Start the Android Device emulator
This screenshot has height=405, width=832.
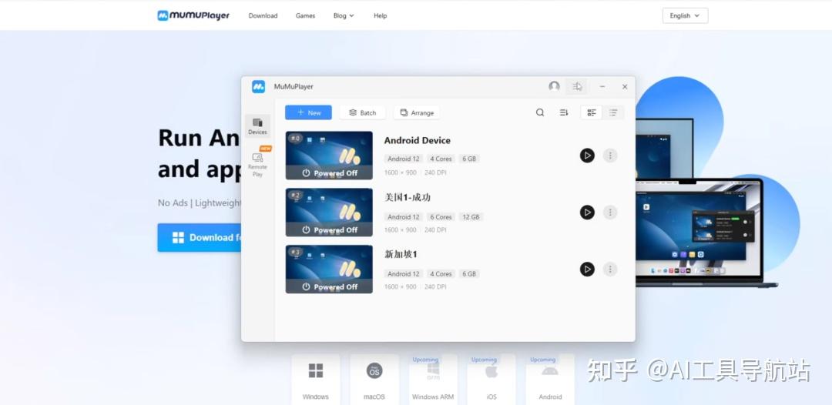pyautogui.click(x=587, y=156)
